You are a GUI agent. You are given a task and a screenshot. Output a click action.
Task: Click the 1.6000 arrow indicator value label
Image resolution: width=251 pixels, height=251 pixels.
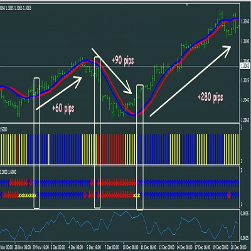pos(12,172)
